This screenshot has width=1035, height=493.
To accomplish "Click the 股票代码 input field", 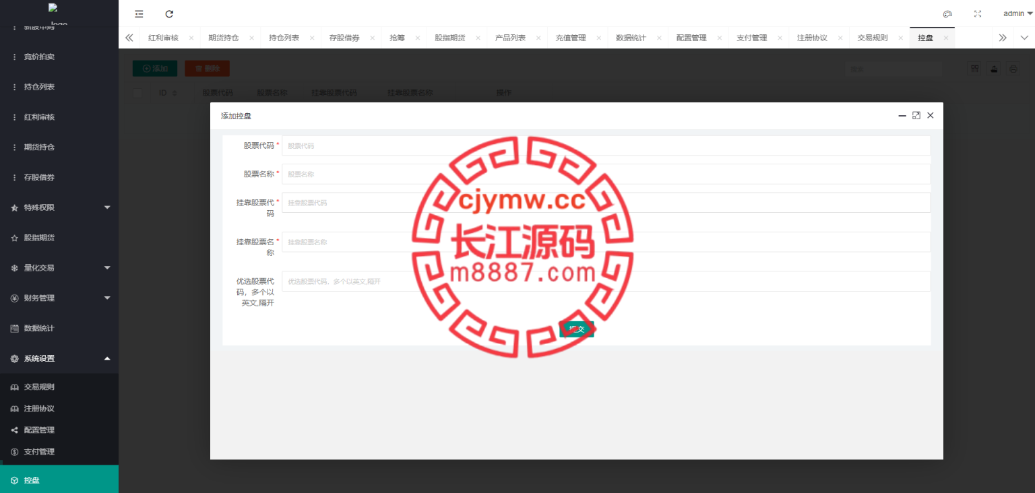I will click(606, 145).
